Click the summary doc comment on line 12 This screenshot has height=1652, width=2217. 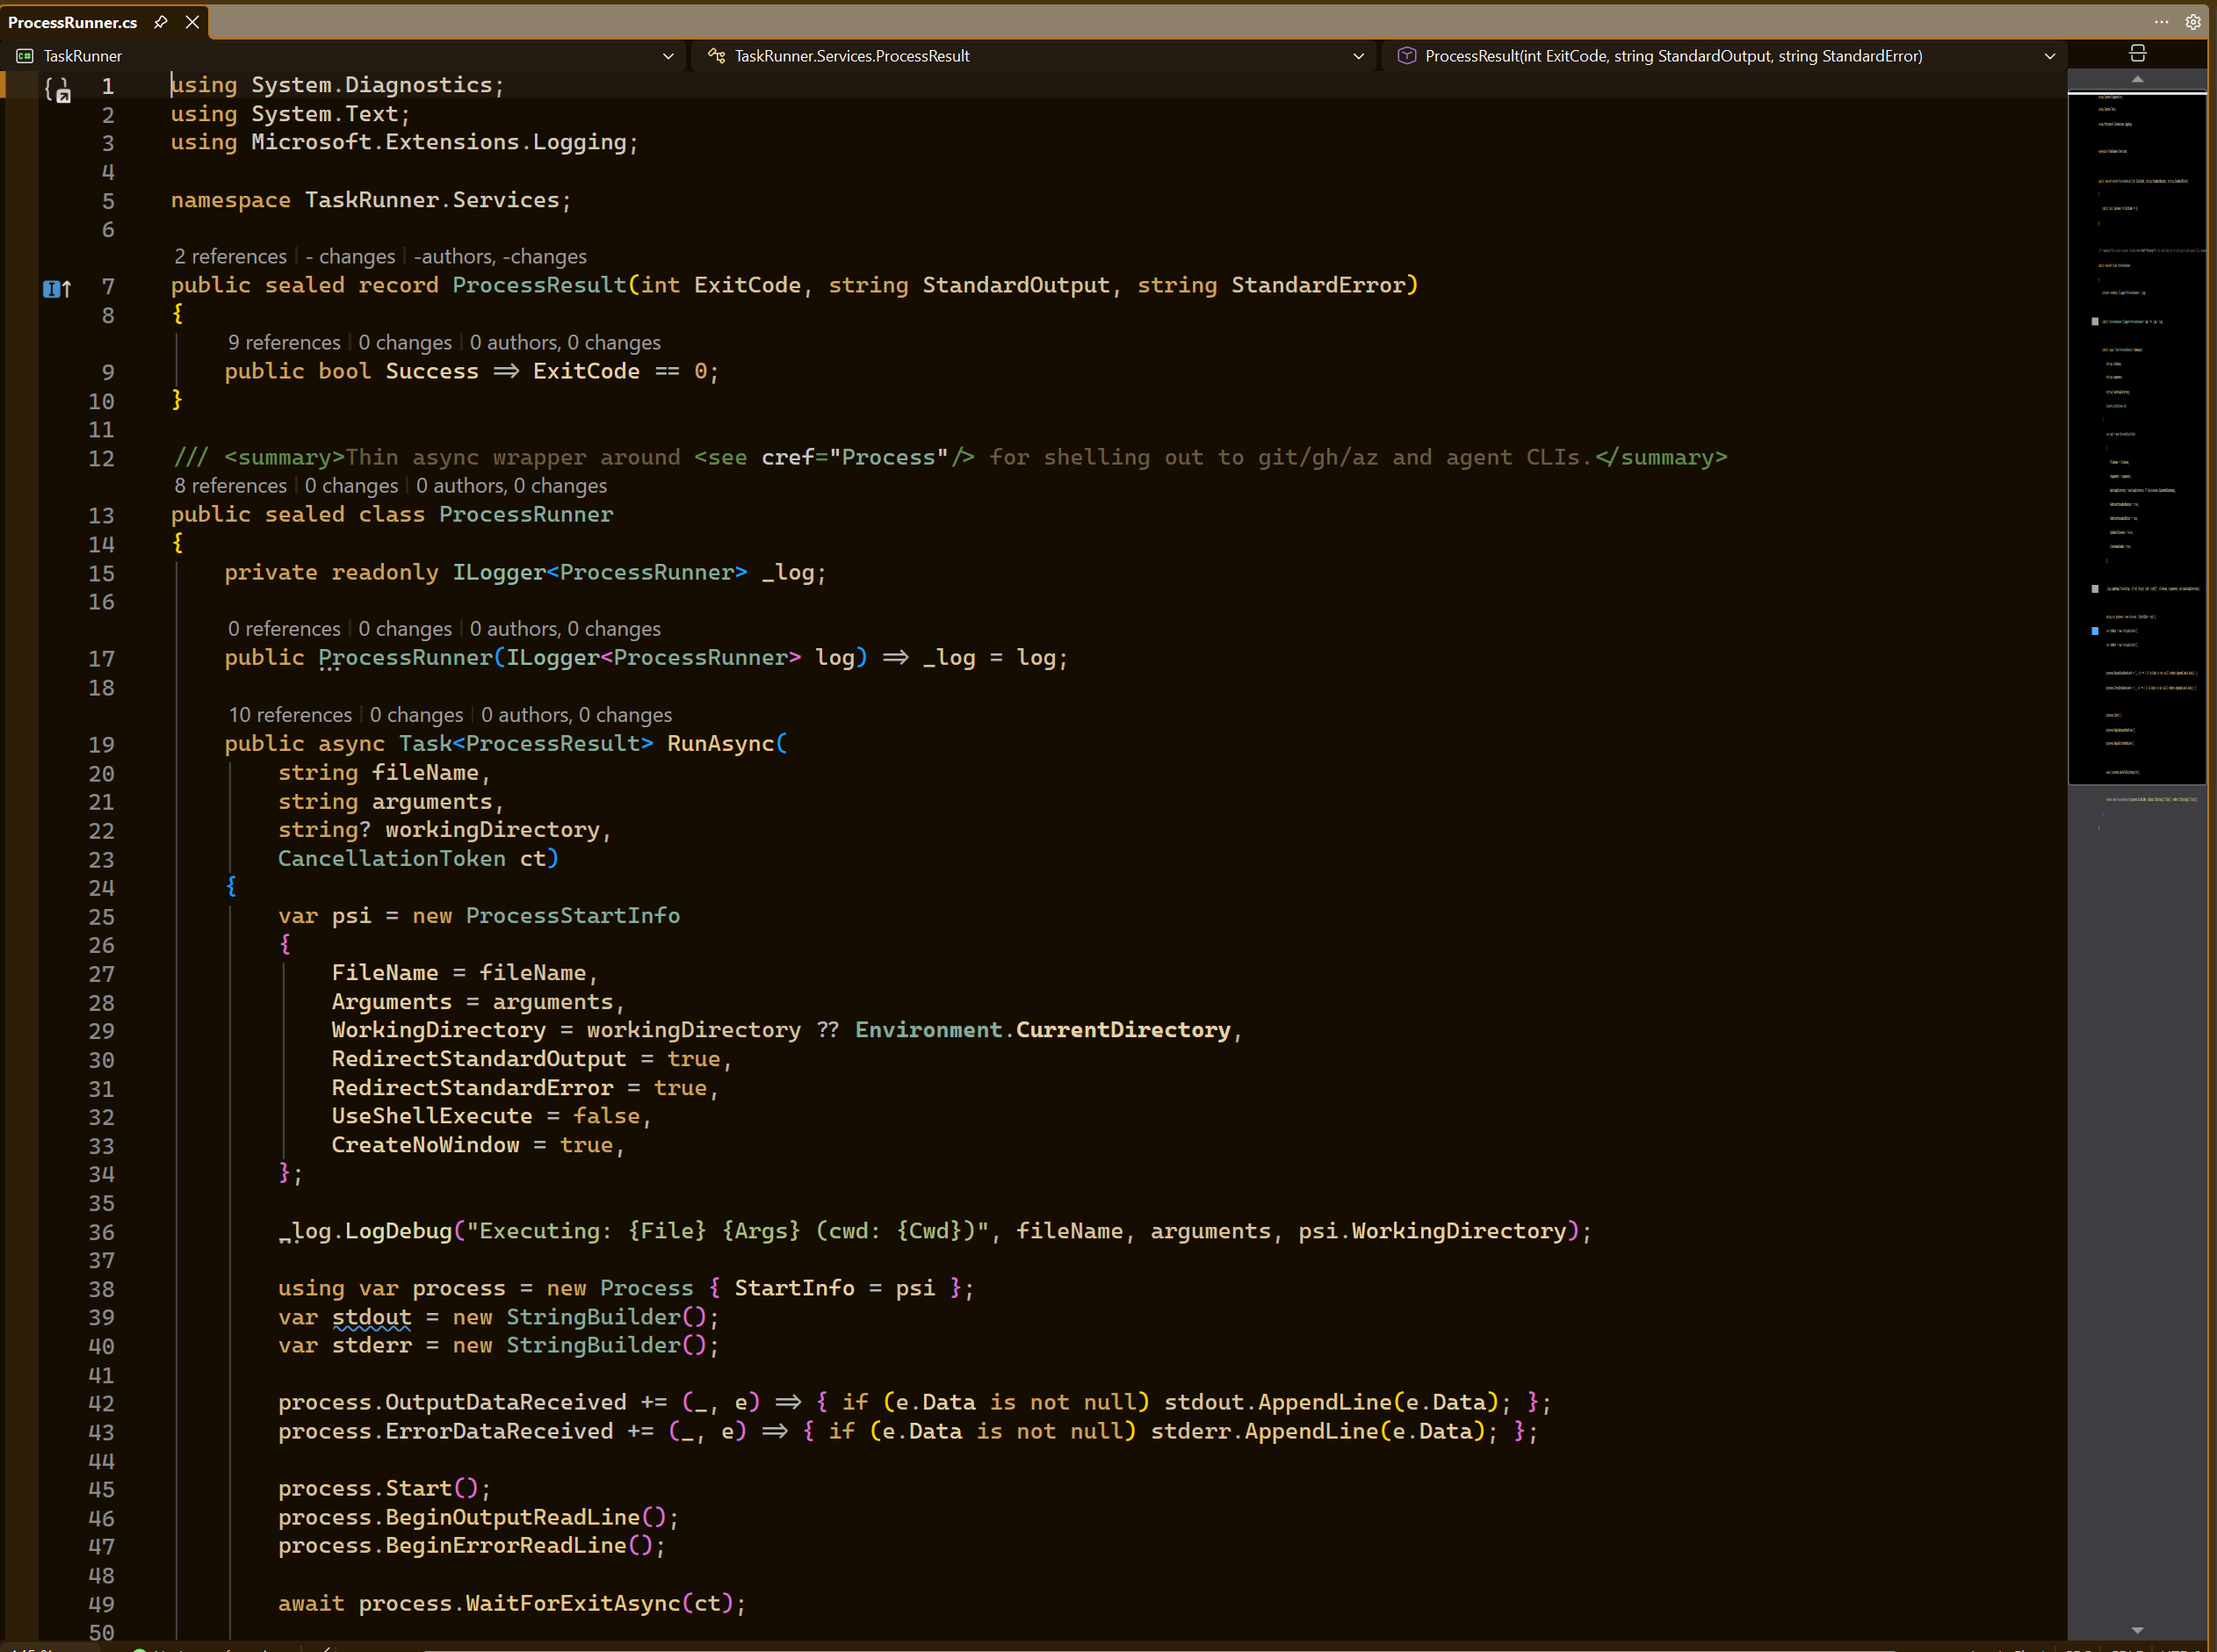pyautogui.click(x=950, y=458)
